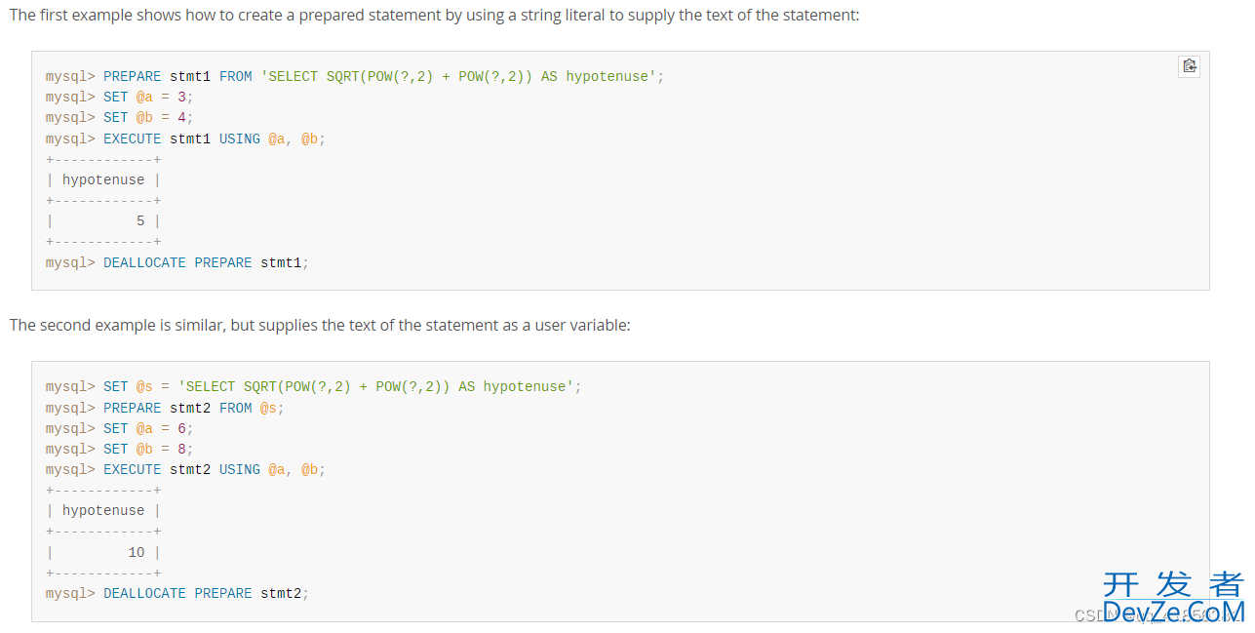Screen dimensions: 1255x633
Task: Click the 'DEALLOCATE PREPARE stmt2;' line
Action: point(177,593)
